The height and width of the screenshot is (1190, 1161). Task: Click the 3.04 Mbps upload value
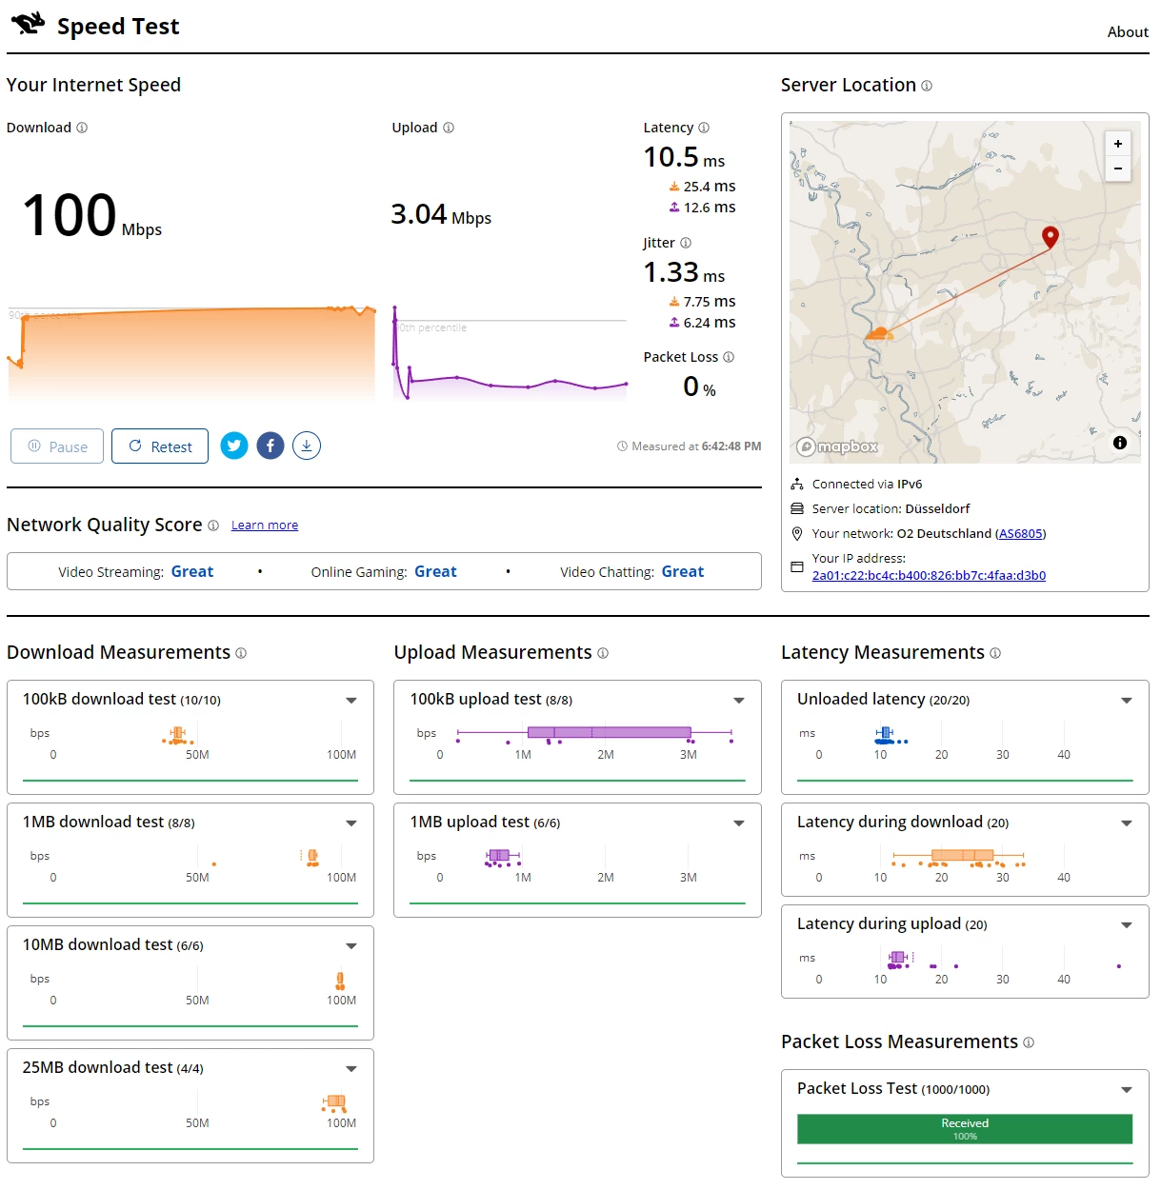(441, 215)
